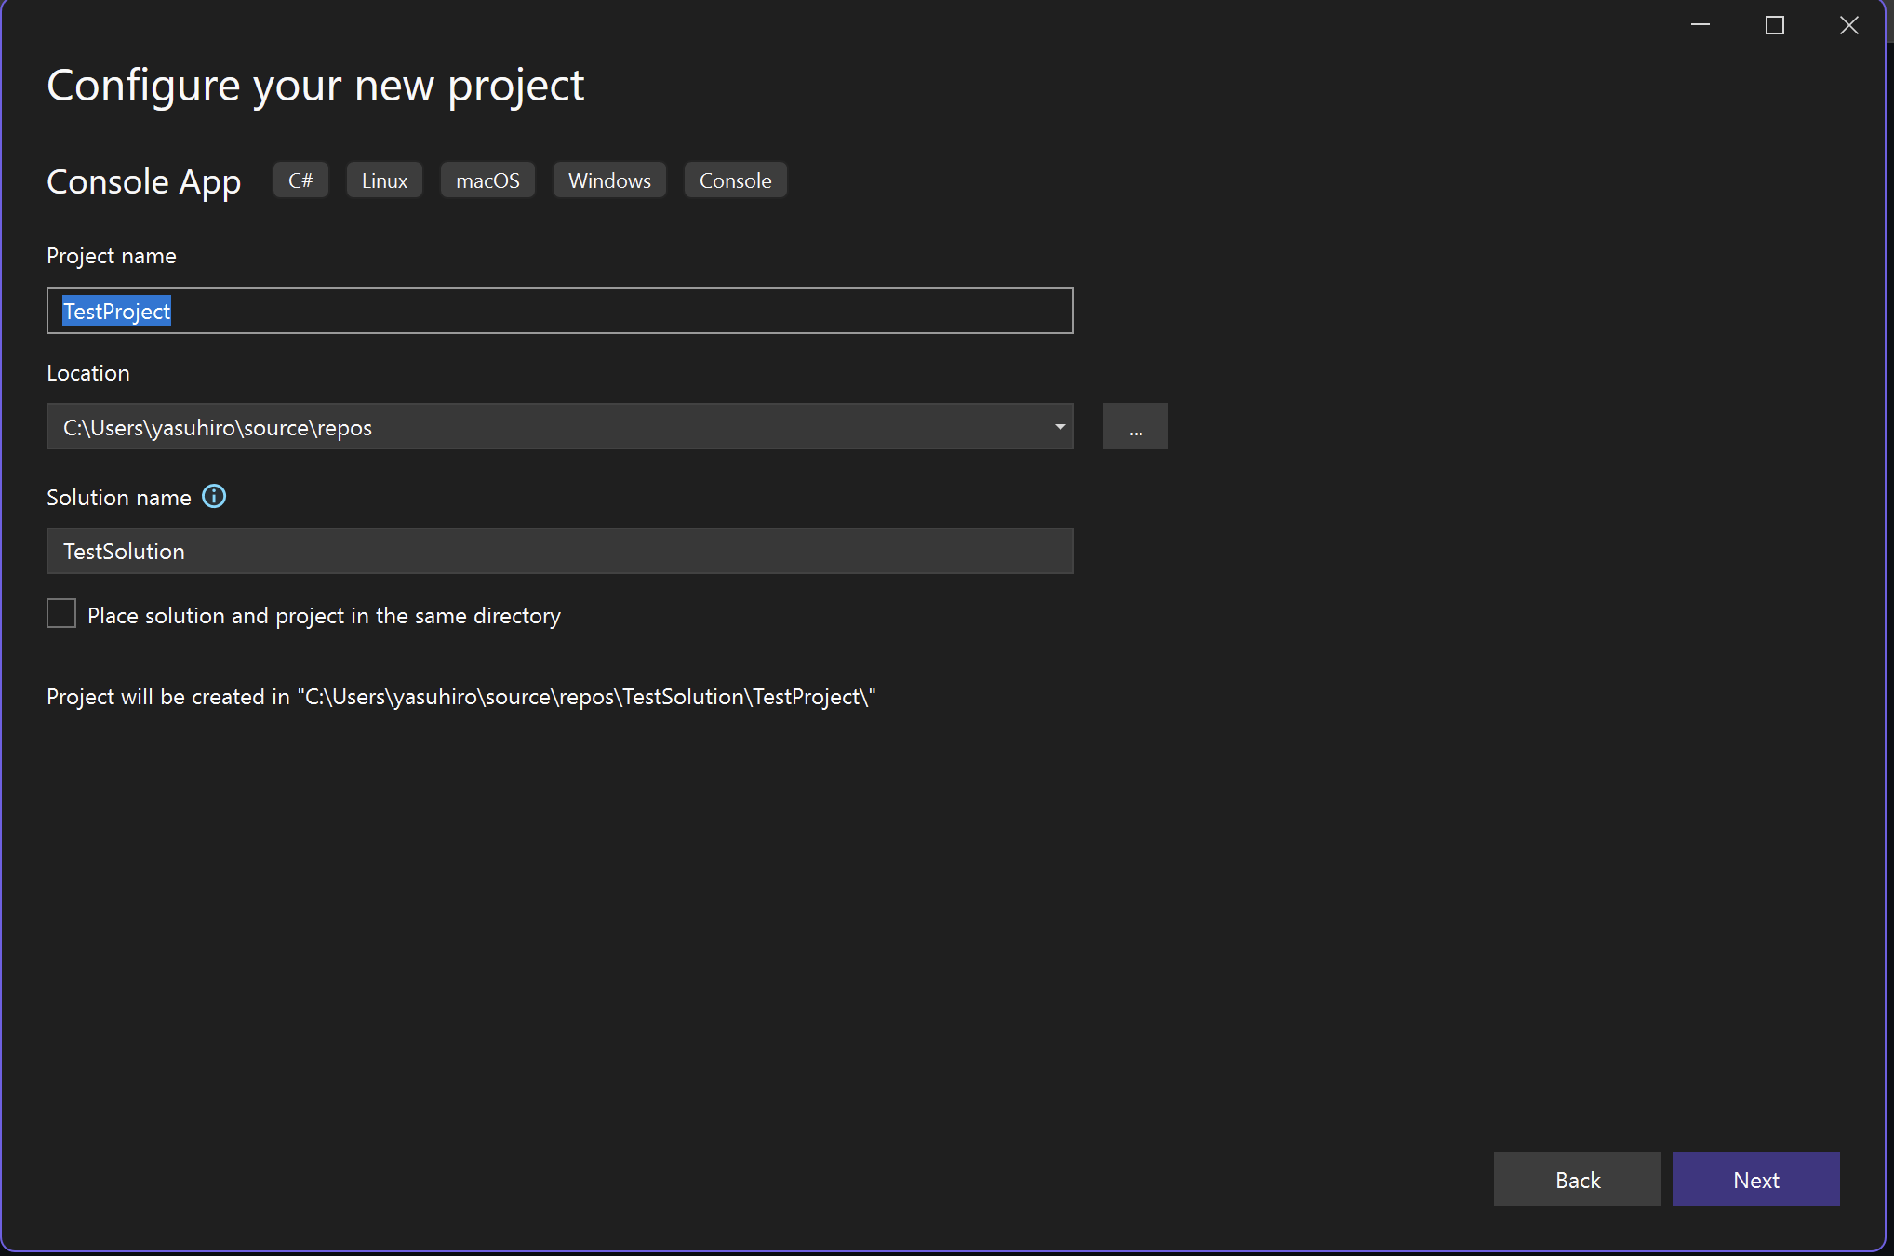Screen dimensions: 1894x1256
Task: Click the browse location ellipsis button
Action: (x=1135, y=427)
